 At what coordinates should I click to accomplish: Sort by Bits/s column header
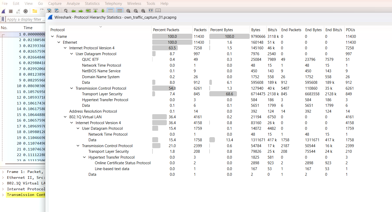click(273, 30)
